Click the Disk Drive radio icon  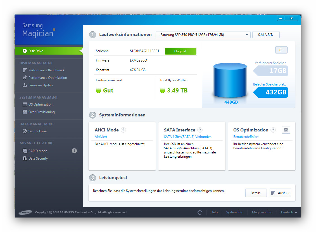25,51
